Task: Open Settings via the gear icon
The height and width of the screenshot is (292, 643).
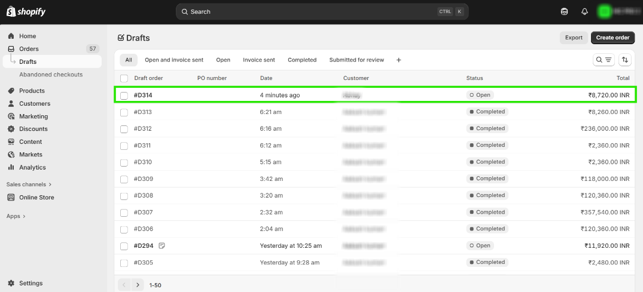Action: pos(11,283)
